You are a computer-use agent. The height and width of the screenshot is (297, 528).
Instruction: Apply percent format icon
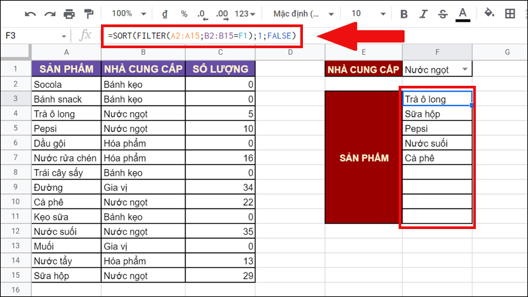[x=184, y=13]
